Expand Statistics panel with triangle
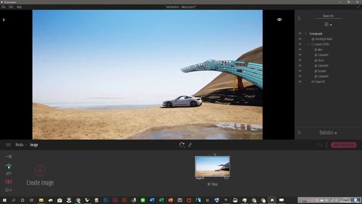362x204 pixels. 299,133
